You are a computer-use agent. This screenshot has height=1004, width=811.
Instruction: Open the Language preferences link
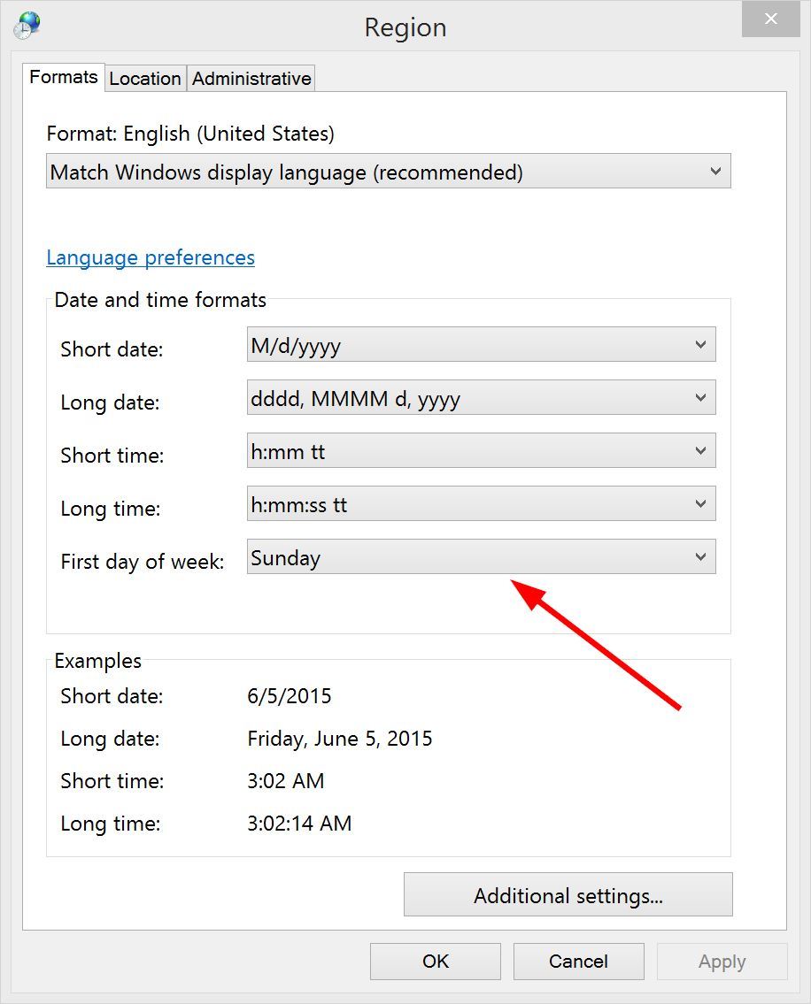[x=151, y=257]
